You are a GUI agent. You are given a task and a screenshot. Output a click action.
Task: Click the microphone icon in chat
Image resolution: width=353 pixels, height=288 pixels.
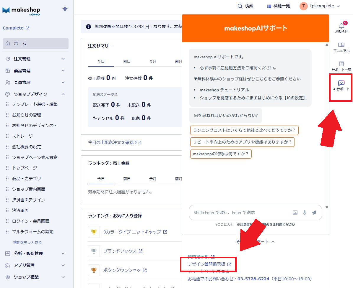[x=304, y=213]
